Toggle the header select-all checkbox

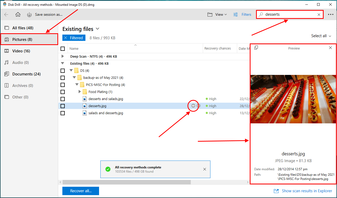pyautogui.click(x=63, y=49)
